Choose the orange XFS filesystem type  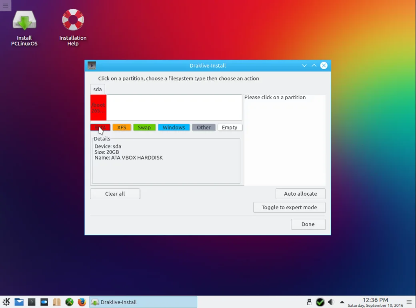pyautogui.click(x=122, y=127)
